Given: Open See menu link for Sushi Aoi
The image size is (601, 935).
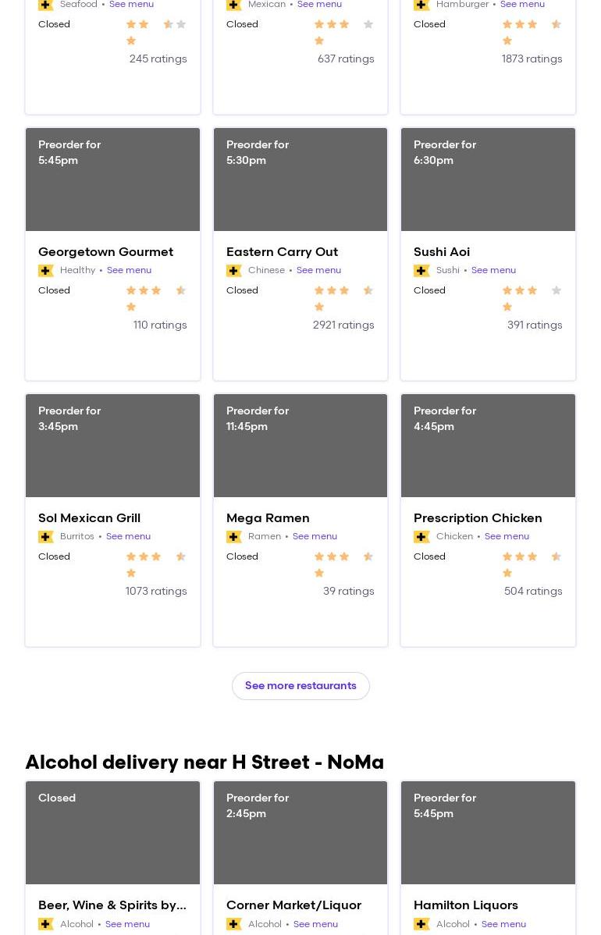Looking at the screenshot, I should (x=493, y=270).
